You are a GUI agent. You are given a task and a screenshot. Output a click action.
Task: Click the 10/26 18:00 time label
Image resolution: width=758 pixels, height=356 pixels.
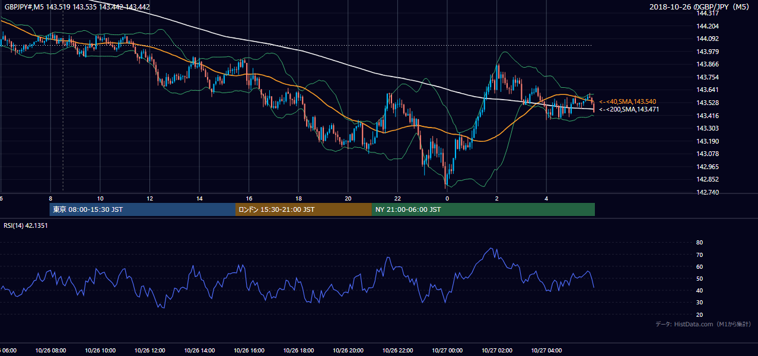(298, 350)
